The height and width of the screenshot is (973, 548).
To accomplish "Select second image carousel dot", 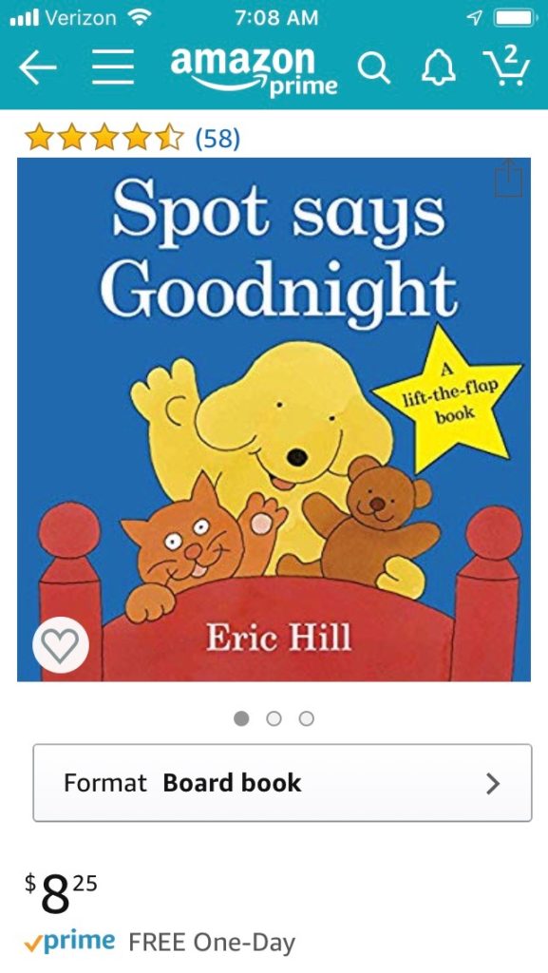I will coord(274,718).
